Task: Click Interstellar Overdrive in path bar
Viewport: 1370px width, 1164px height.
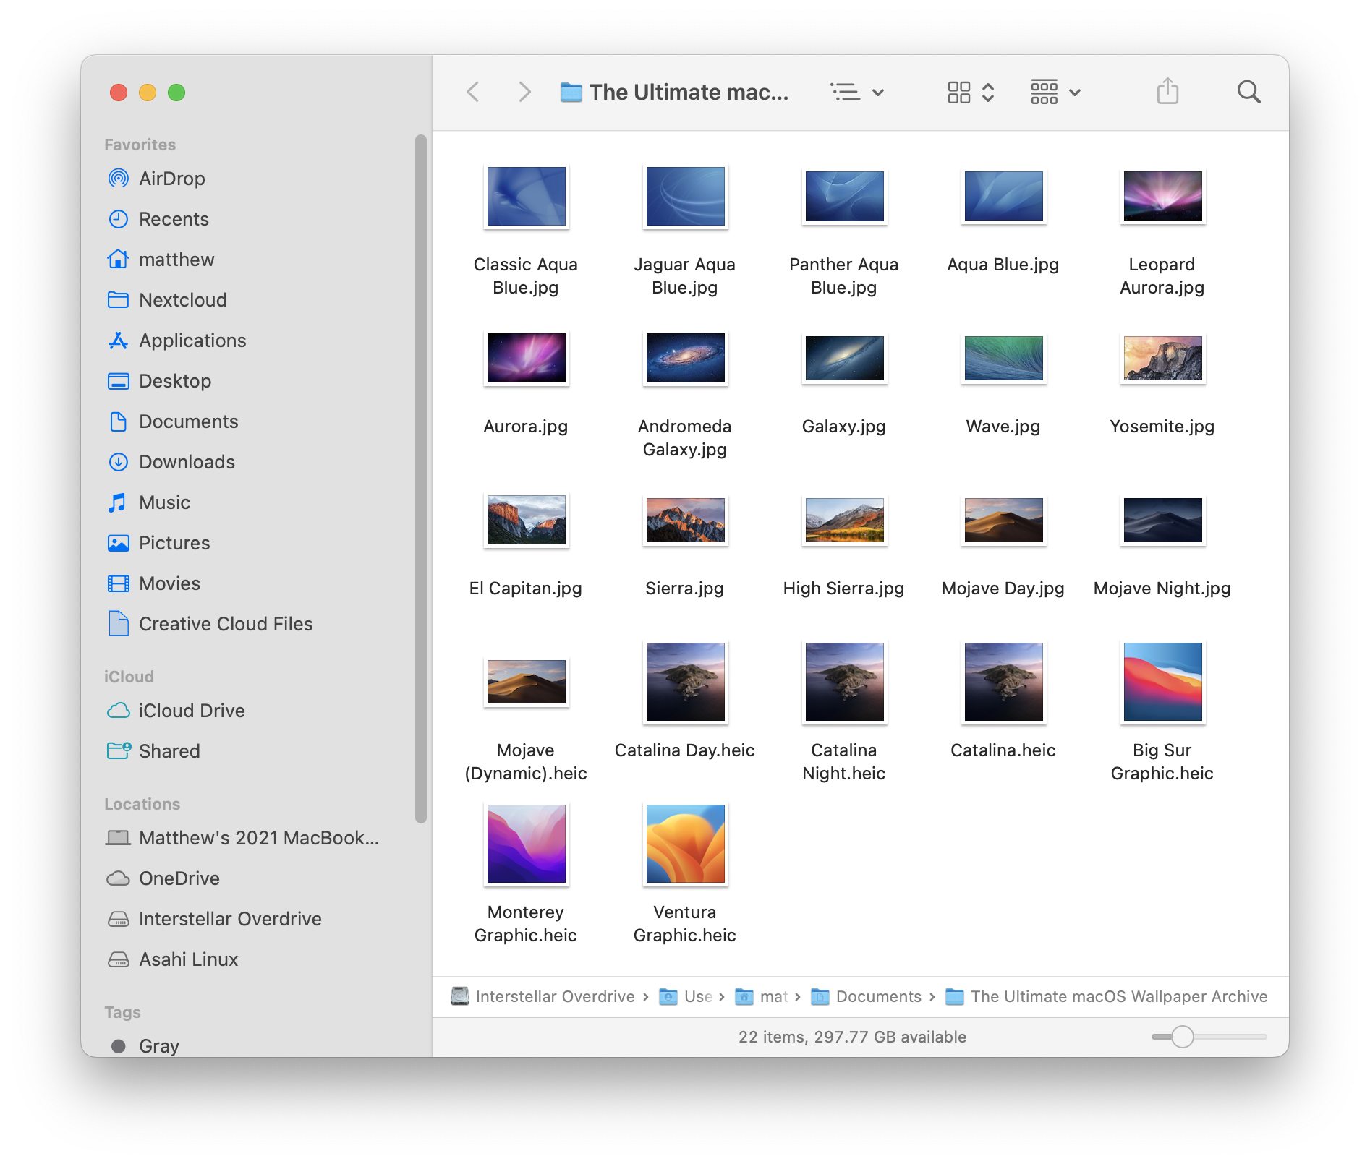Action: [554, 996]
